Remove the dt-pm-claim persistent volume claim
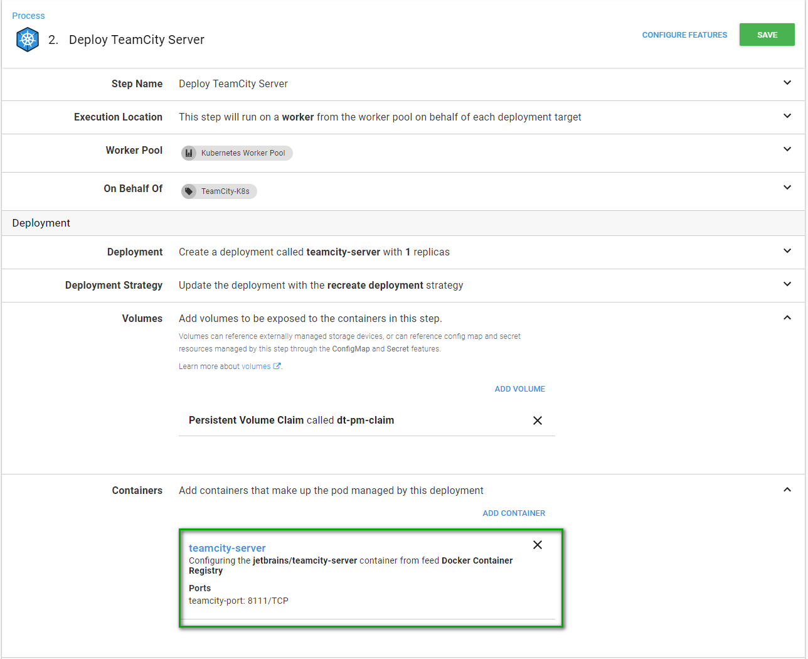The width and height of the screenshot is (808, 659). 538,421
